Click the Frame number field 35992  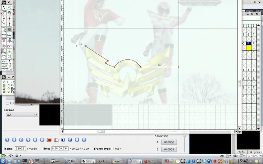20,149
